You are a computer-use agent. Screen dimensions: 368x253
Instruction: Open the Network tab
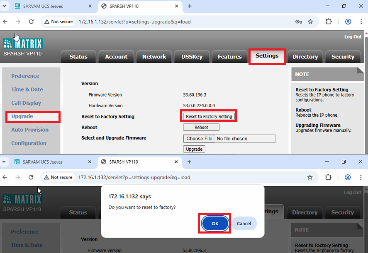(x=154, y=57)
